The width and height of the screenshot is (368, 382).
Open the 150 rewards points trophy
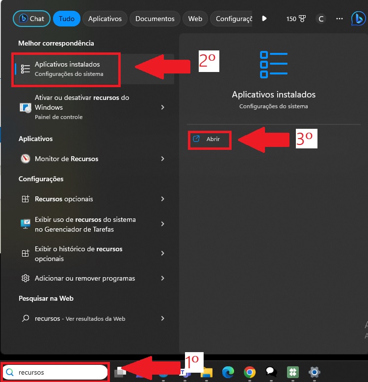296,19
